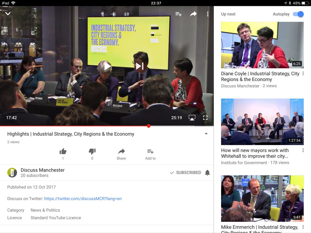311x233 pixels.
Task: Open the Institute for Government mayors video
Action: click(x=262, y=121)
